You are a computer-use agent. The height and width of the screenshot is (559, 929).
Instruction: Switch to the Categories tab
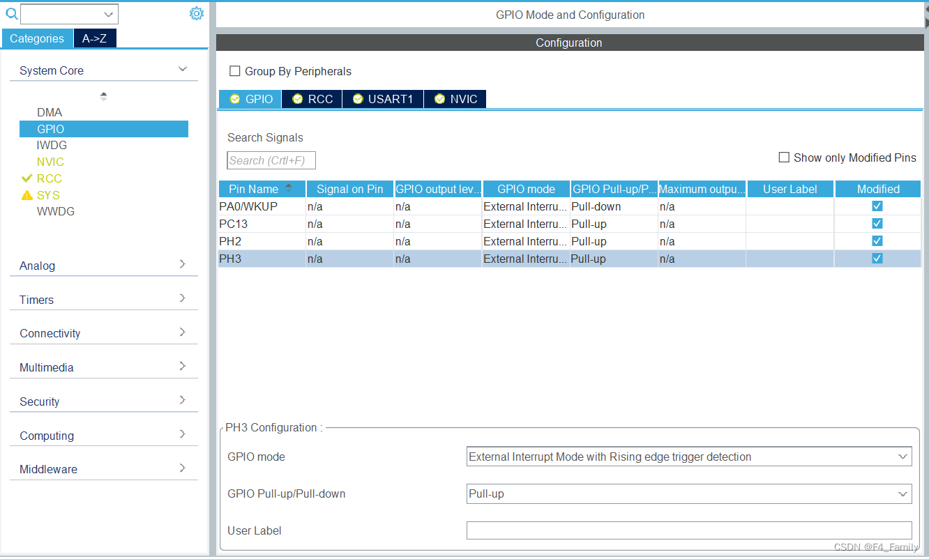pos(37,38)
